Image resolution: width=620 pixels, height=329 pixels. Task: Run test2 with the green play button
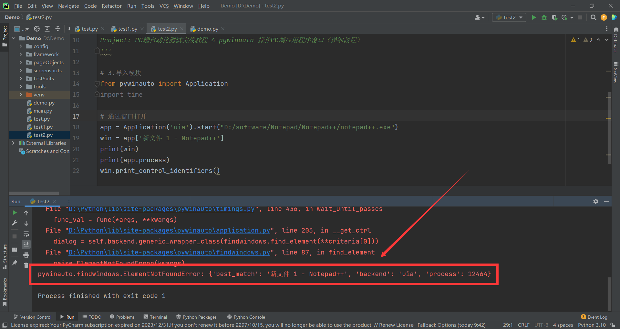coord(534,17)
